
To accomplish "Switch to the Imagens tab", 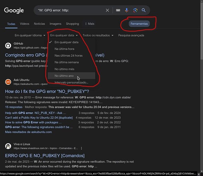I will click(x=55, y=24).
